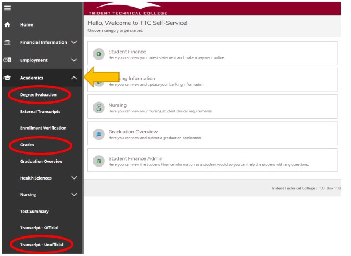Image resolution: width=351 pixels, height=256 pixels.
Task: Collapse the Academics section chevron
Action: tap(74, 78)
